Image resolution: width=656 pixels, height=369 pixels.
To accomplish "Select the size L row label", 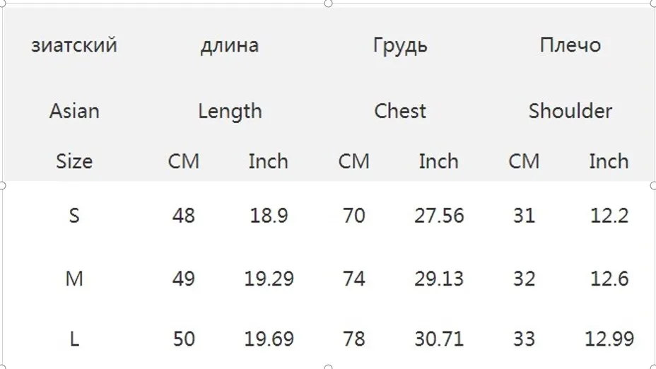I will coord(74,339).
